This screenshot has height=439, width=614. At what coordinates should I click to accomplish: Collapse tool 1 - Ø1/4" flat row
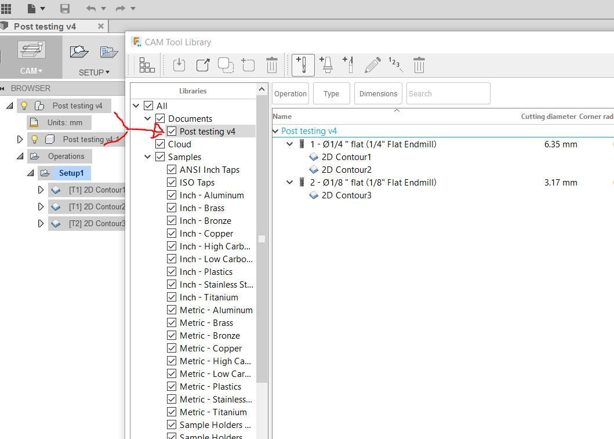click(x=289, y=144)
